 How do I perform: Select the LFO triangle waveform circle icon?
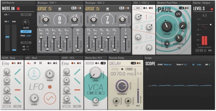pyautogui.click(x=50, y=98)
